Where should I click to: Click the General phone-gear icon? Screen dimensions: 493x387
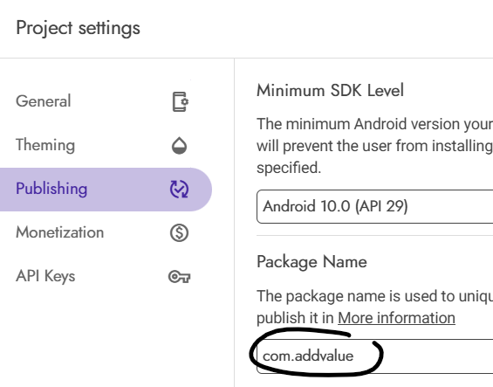(x=180, y=101)
